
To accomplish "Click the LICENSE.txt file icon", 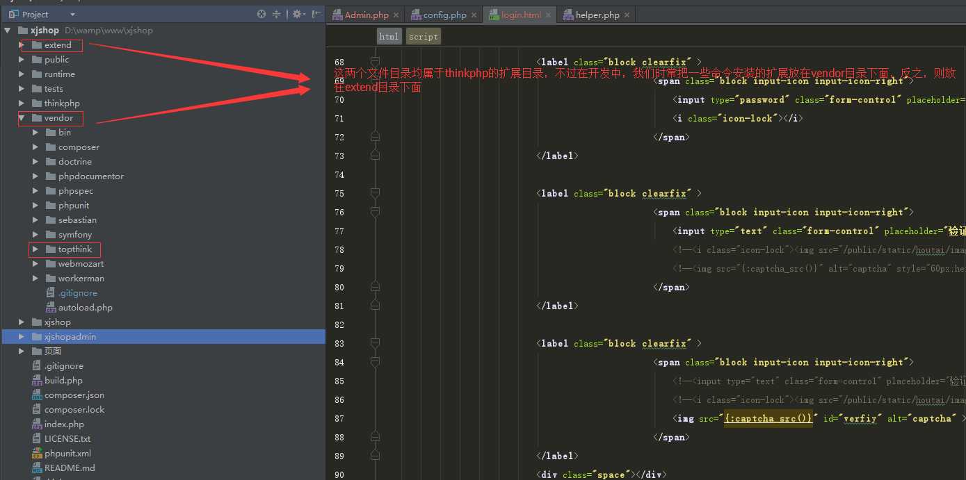I will coord(38,439).
